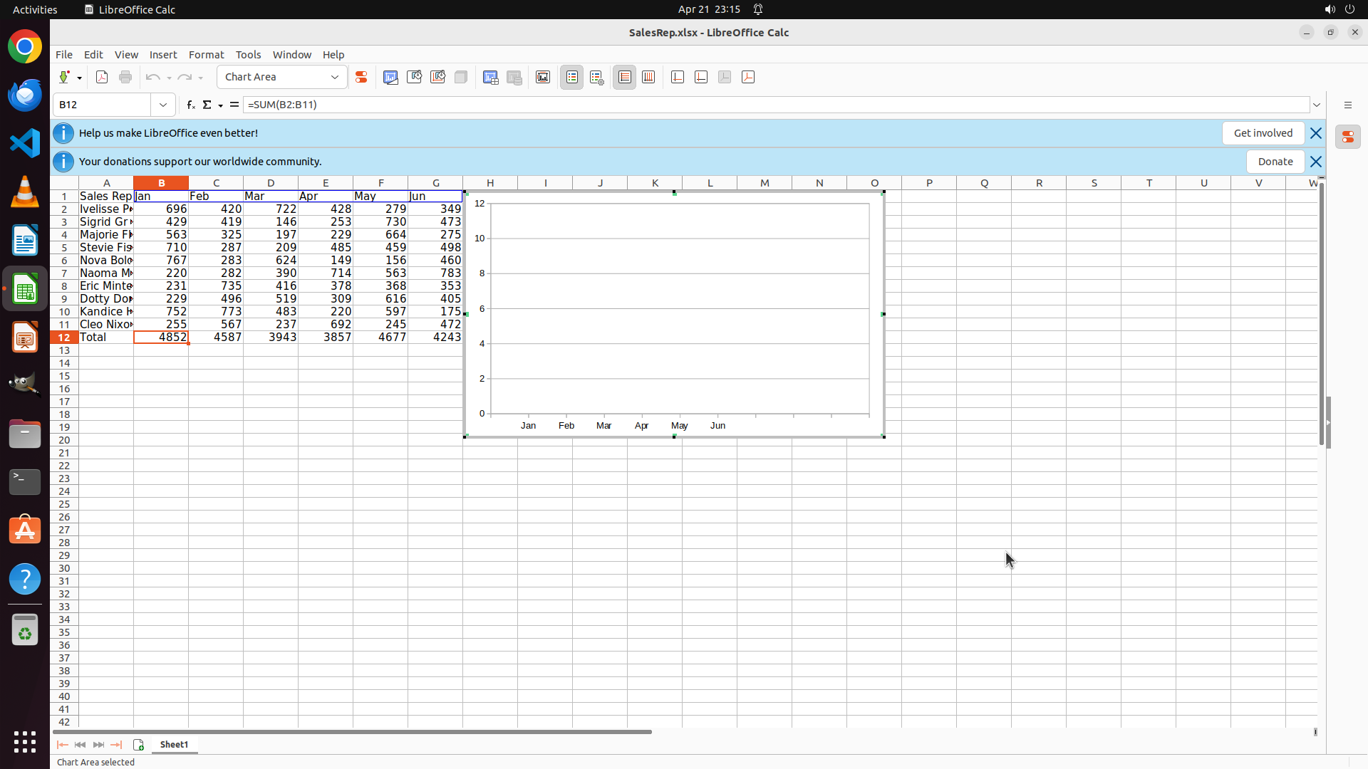Expand the formula bar arrow
This screenshot has height=769, width=1368.
point(1317,105)
